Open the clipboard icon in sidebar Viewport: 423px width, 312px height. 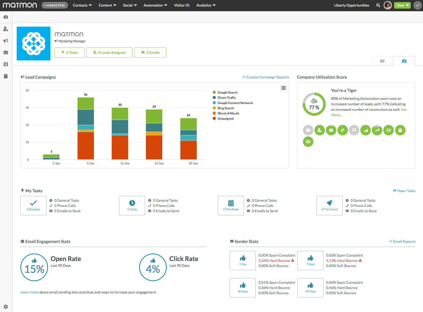pos(6,76)
